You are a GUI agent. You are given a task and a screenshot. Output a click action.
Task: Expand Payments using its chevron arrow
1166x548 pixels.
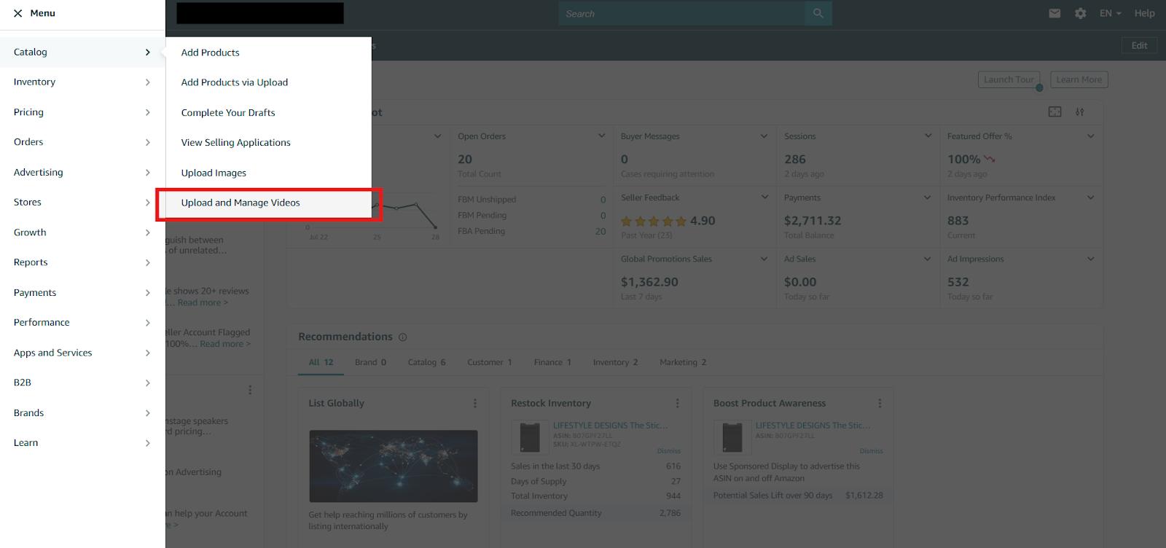(x=147, y=292)
